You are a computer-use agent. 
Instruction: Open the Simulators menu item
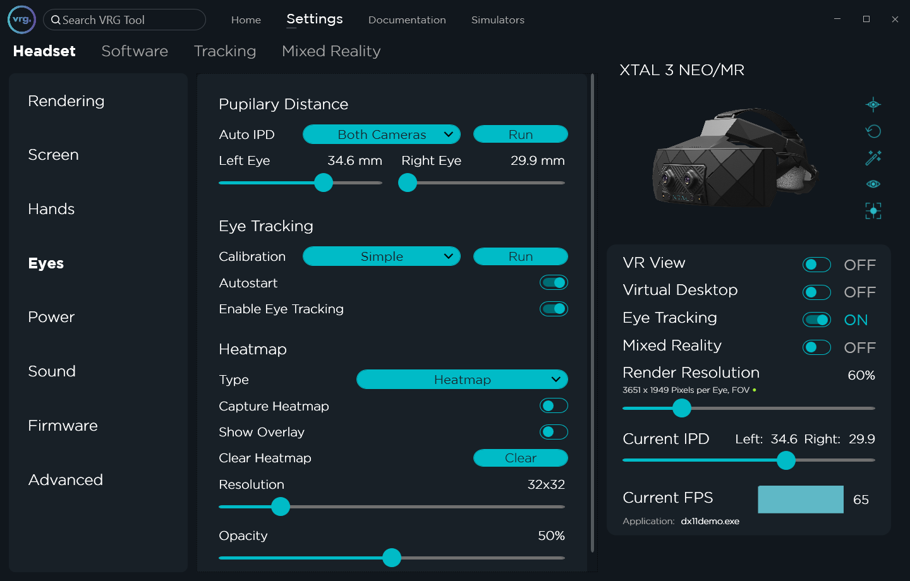(x=498, y=20)
